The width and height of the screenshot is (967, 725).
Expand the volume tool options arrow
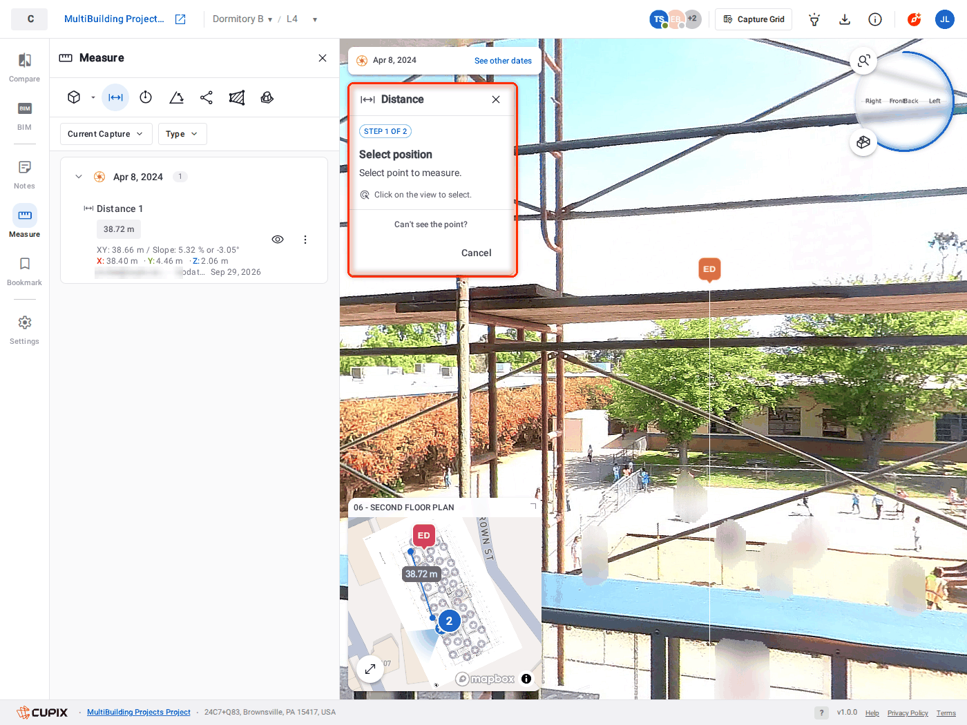(93, 97)
